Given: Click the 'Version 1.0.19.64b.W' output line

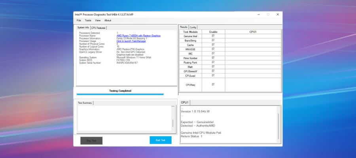Looking at the screenshot, I should (x=195, y=111).
